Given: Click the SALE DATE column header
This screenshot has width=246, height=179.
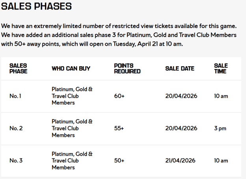Looking at the screenshot, I should click(x=180, y=68).
